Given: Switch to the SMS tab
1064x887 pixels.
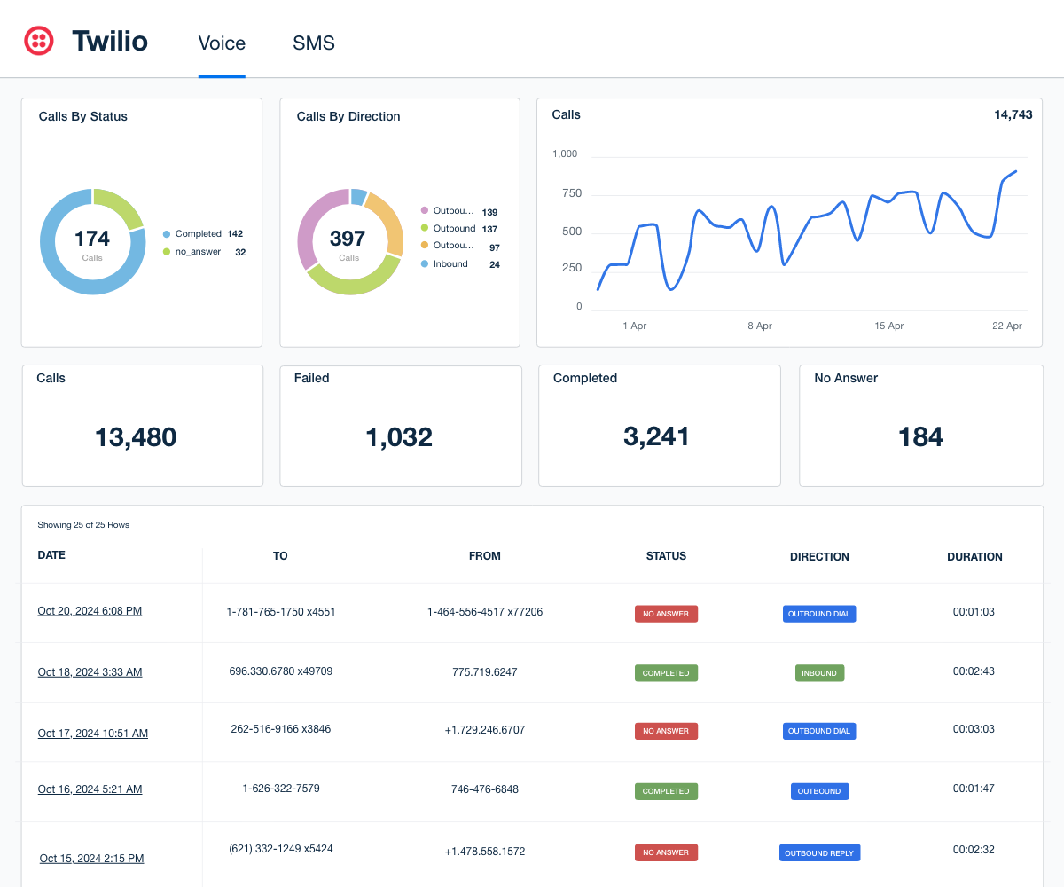Looking at the screenshot, I should pos(314,43).
